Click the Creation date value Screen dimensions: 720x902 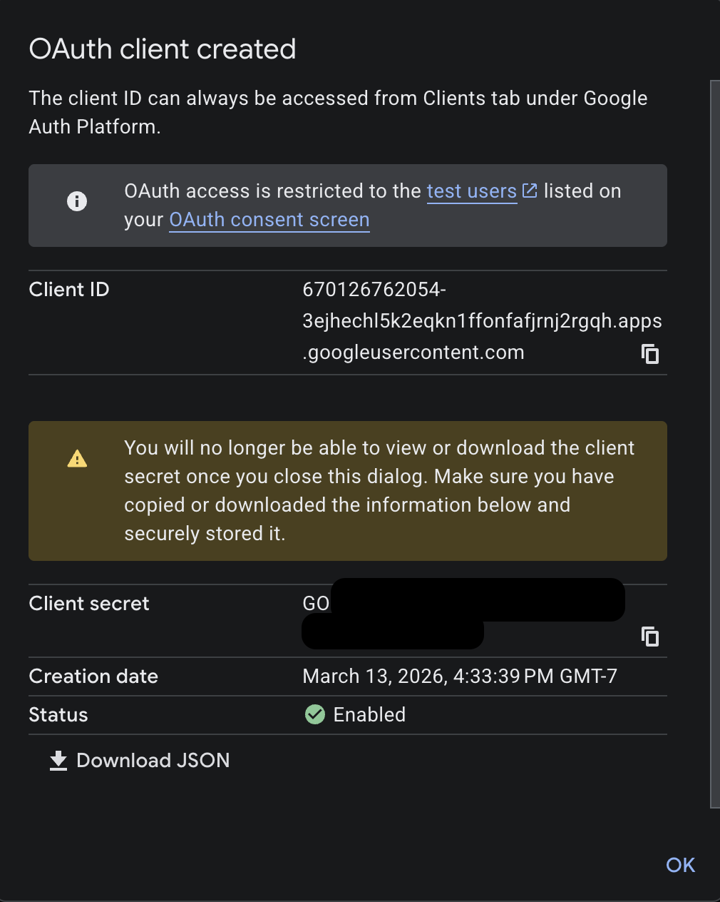tap(461, 676)
